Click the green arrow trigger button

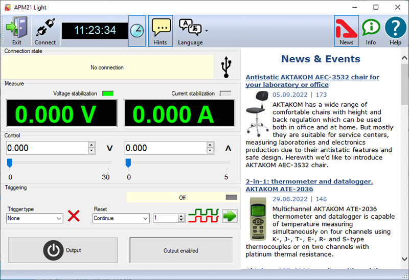pyautogui.click(x=230, y=216)
